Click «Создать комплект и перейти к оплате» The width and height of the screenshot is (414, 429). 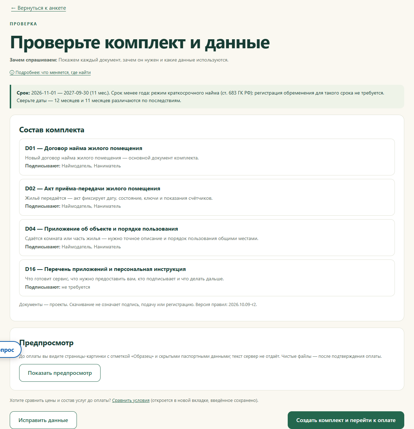[x=346, y=420]
